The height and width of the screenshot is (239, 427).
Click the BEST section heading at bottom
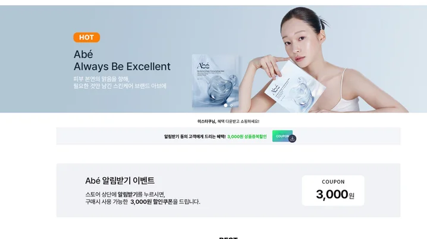click(228, 238)
